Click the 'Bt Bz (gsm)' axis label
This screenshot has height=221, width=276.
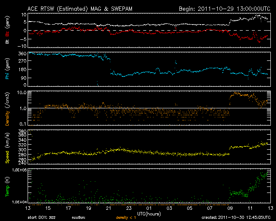(7, 30)
